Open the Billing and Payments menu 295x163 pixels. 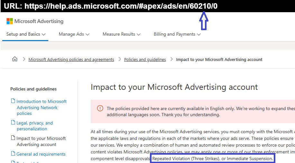point(177,34)
